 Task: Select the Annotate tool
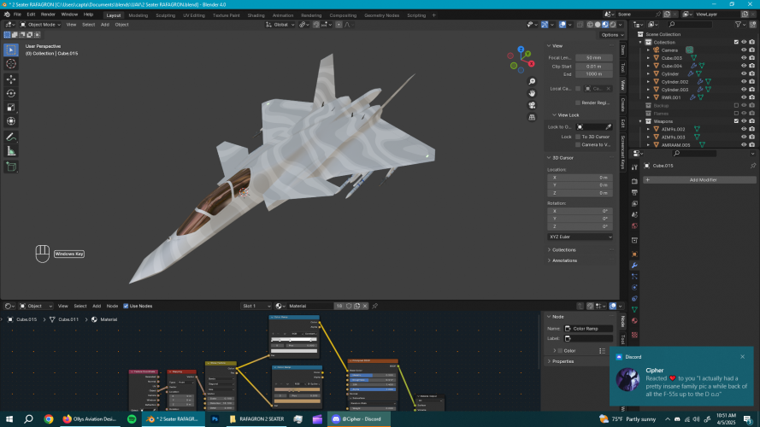pos(10,137)
